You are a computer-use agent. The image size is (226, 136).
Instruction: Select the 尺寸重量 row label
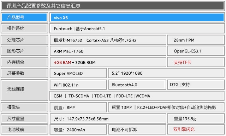[x=24, y=118]
